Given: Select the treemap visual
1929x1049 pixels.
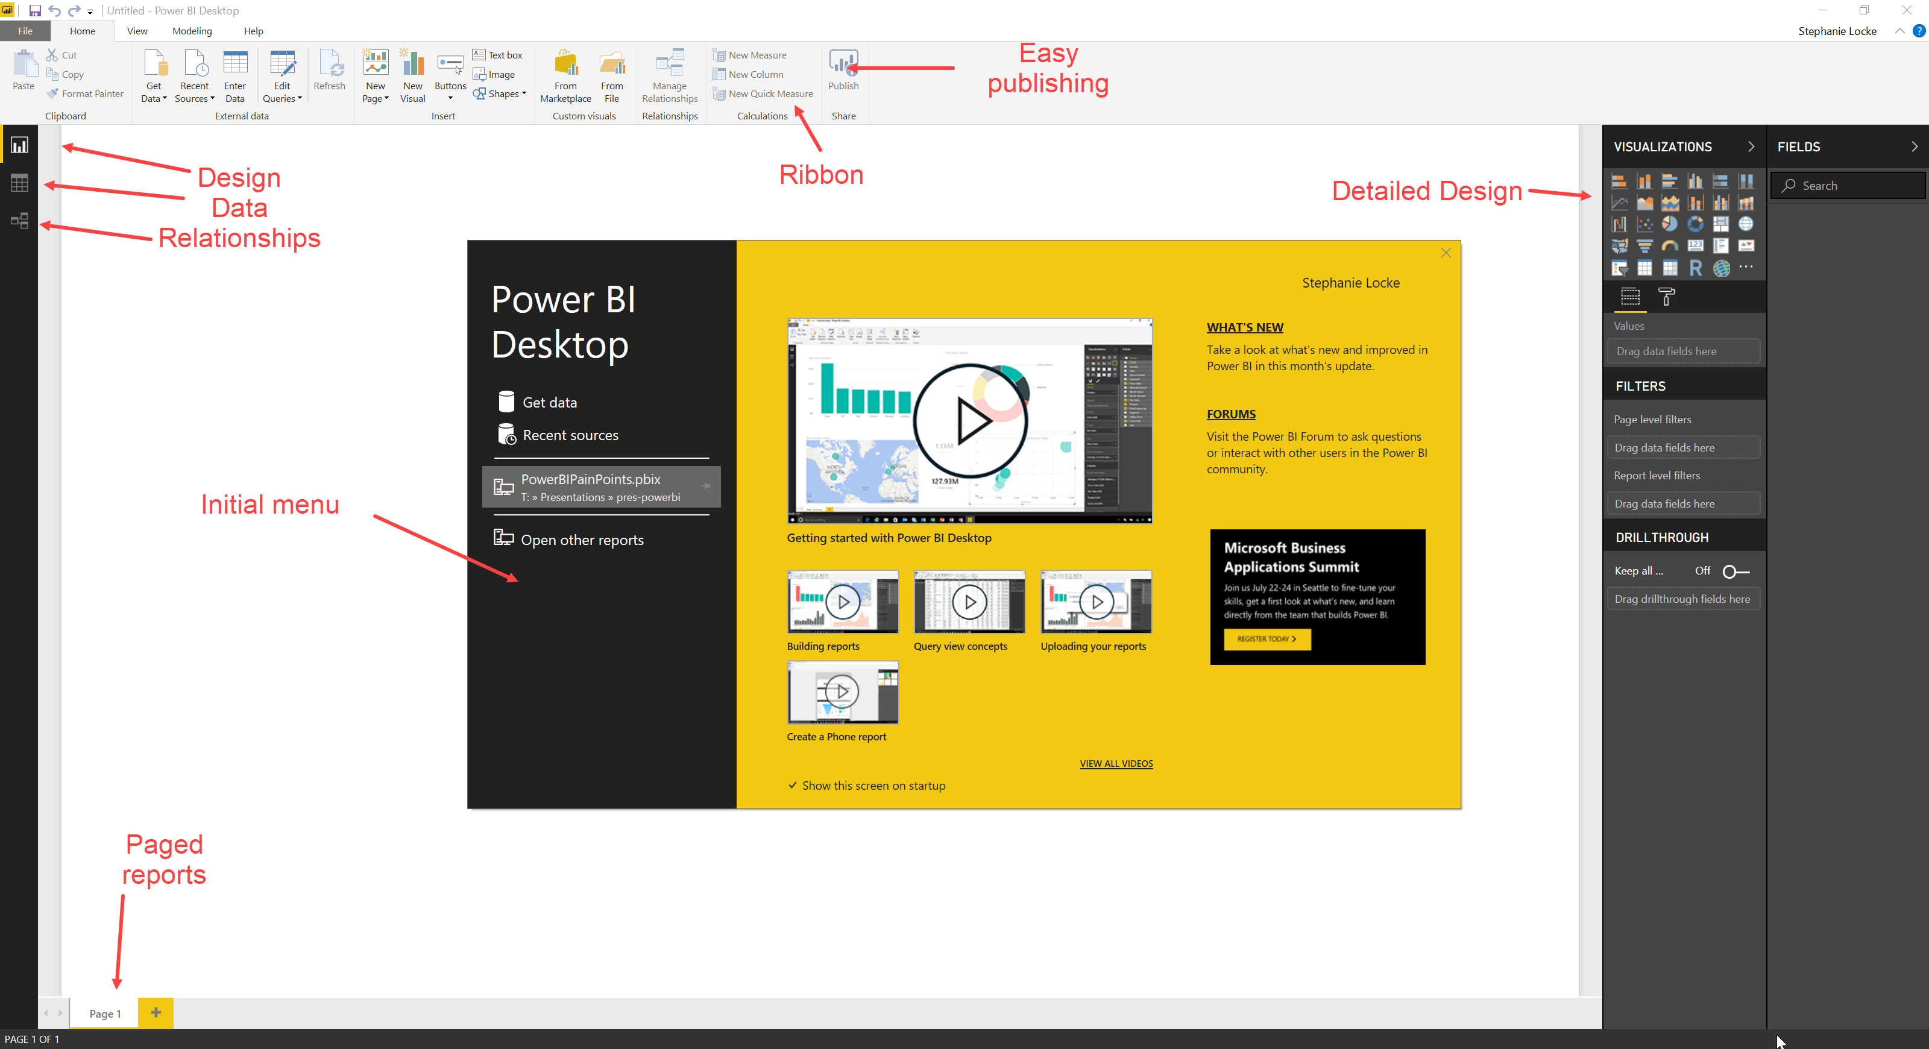Looking at the screenshot, I should click(x=1721, y=225).
